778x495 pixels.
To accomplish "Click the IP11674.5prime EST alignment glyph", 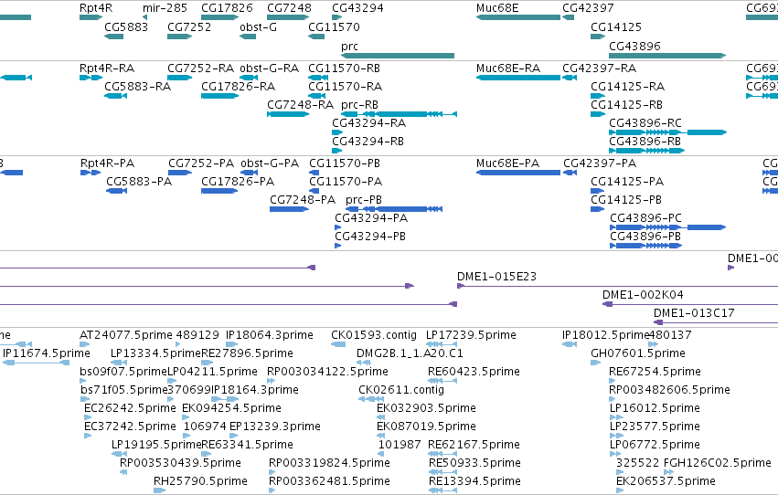I will (36, 363).
